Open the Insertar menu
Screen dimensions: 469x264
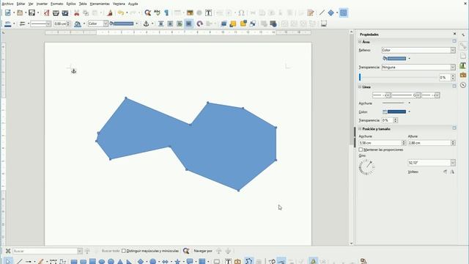tap(42, 4)
